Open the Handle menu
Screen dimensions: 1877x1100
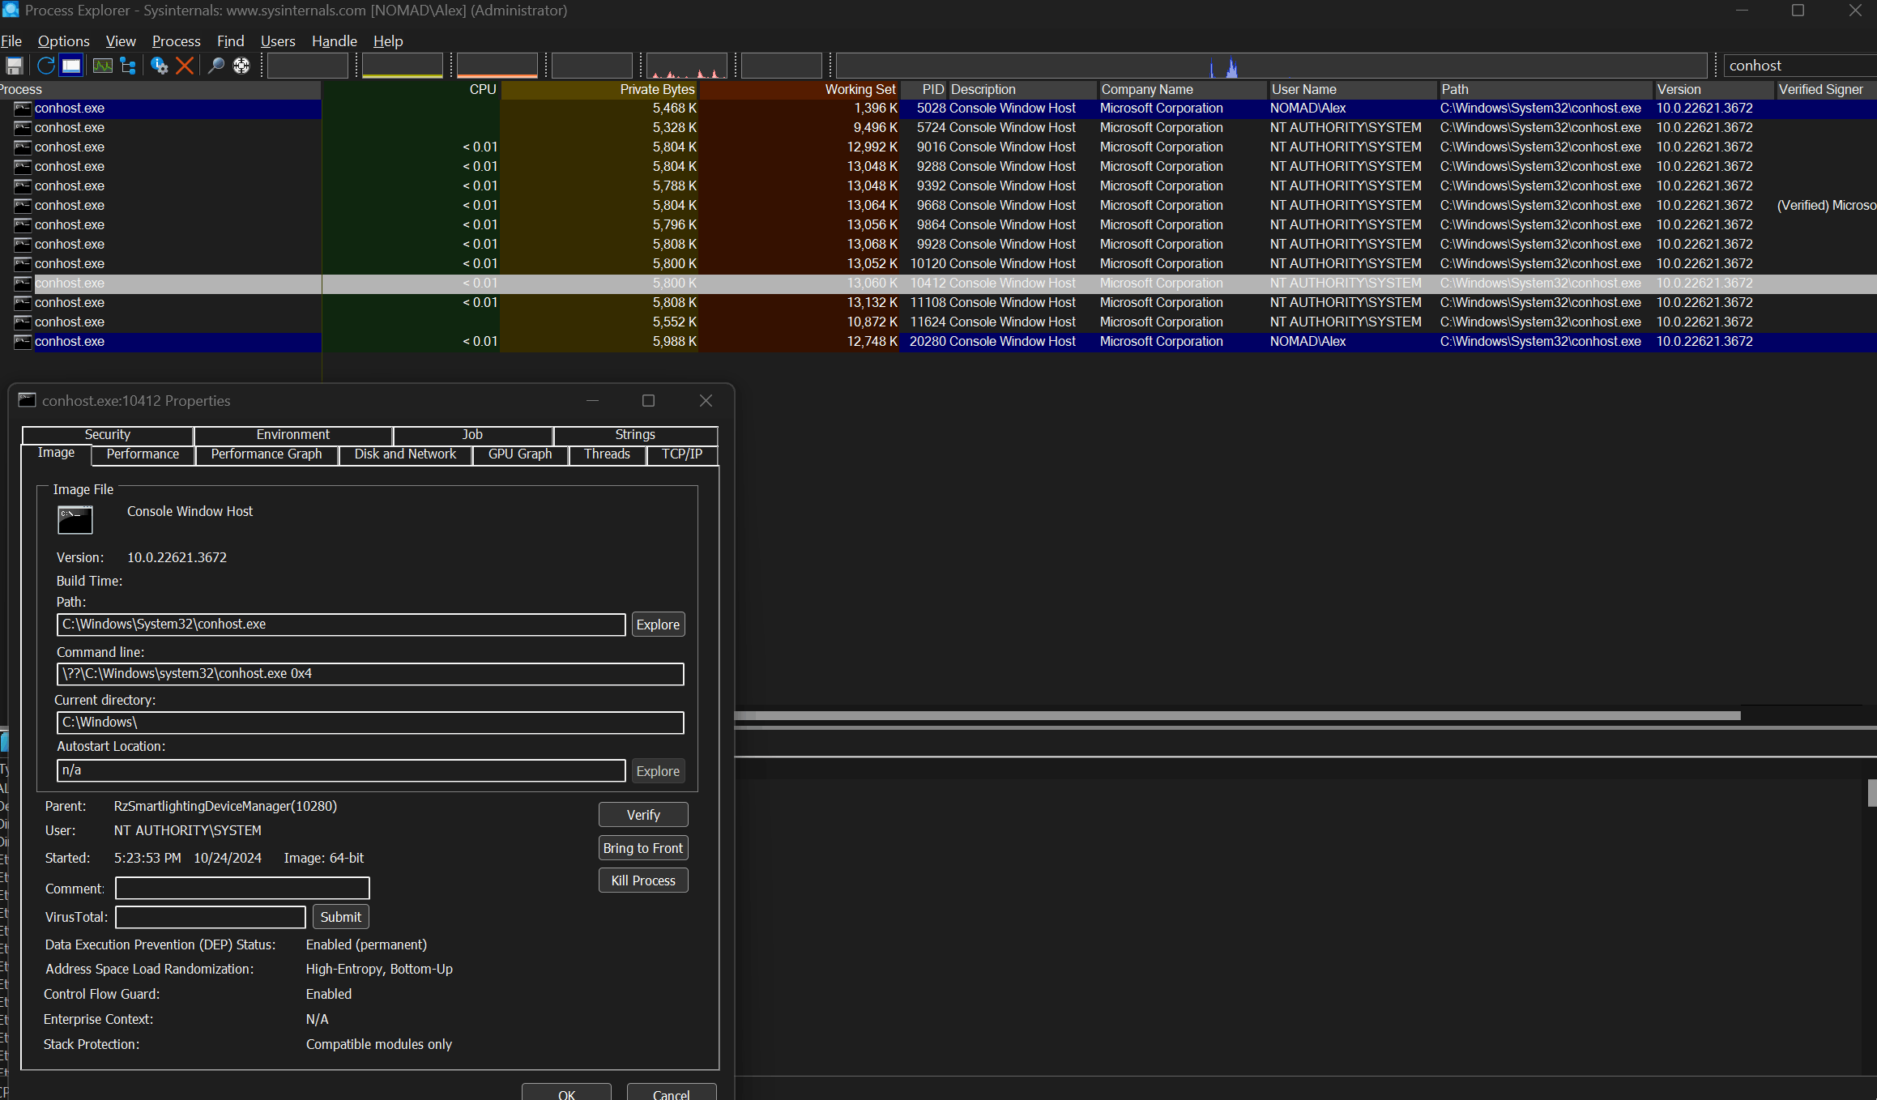(334, 41)
